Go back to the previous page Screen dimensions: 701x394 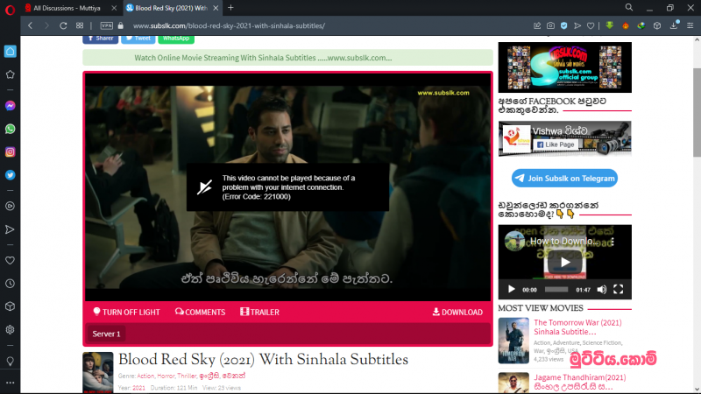[31, 26]
